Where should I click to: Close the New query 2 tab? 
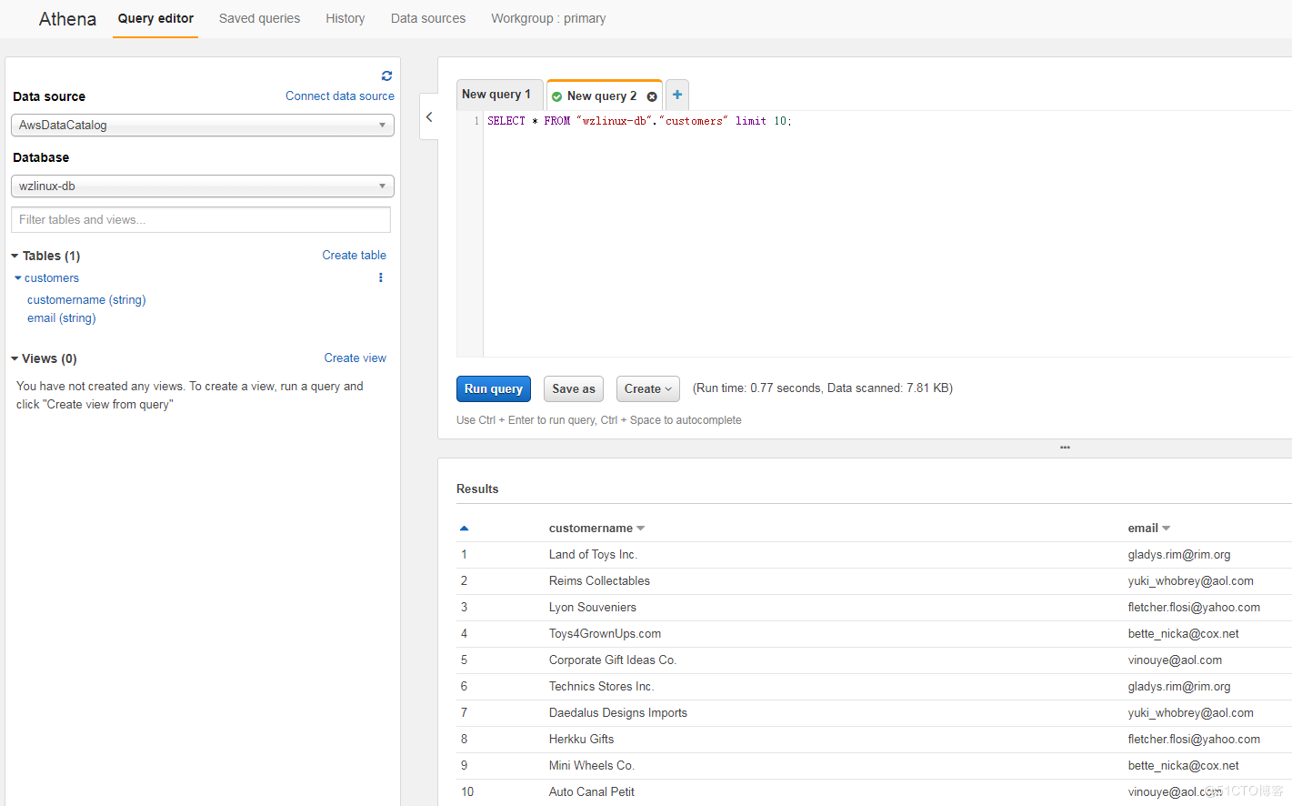pos(652,96)
